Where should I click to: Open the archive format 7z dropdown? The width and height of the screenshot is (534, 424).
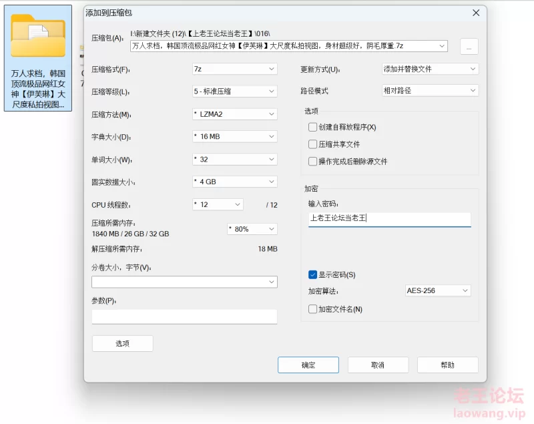[x=235, y=69]
